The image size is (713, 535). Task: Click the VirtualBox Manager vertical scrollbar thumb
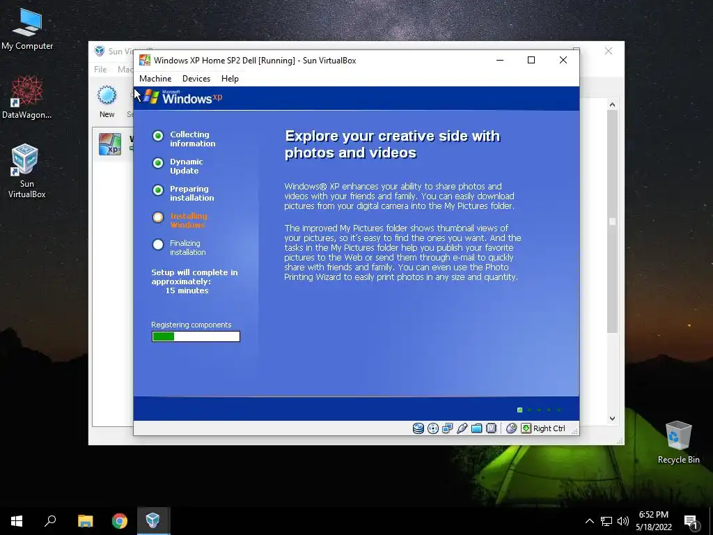click(x=612, y=222)
